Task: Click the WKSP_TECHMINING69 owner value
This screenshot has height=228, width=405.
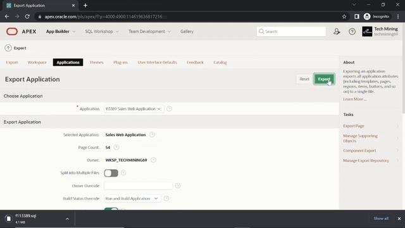Action: (x=126, y=160)
